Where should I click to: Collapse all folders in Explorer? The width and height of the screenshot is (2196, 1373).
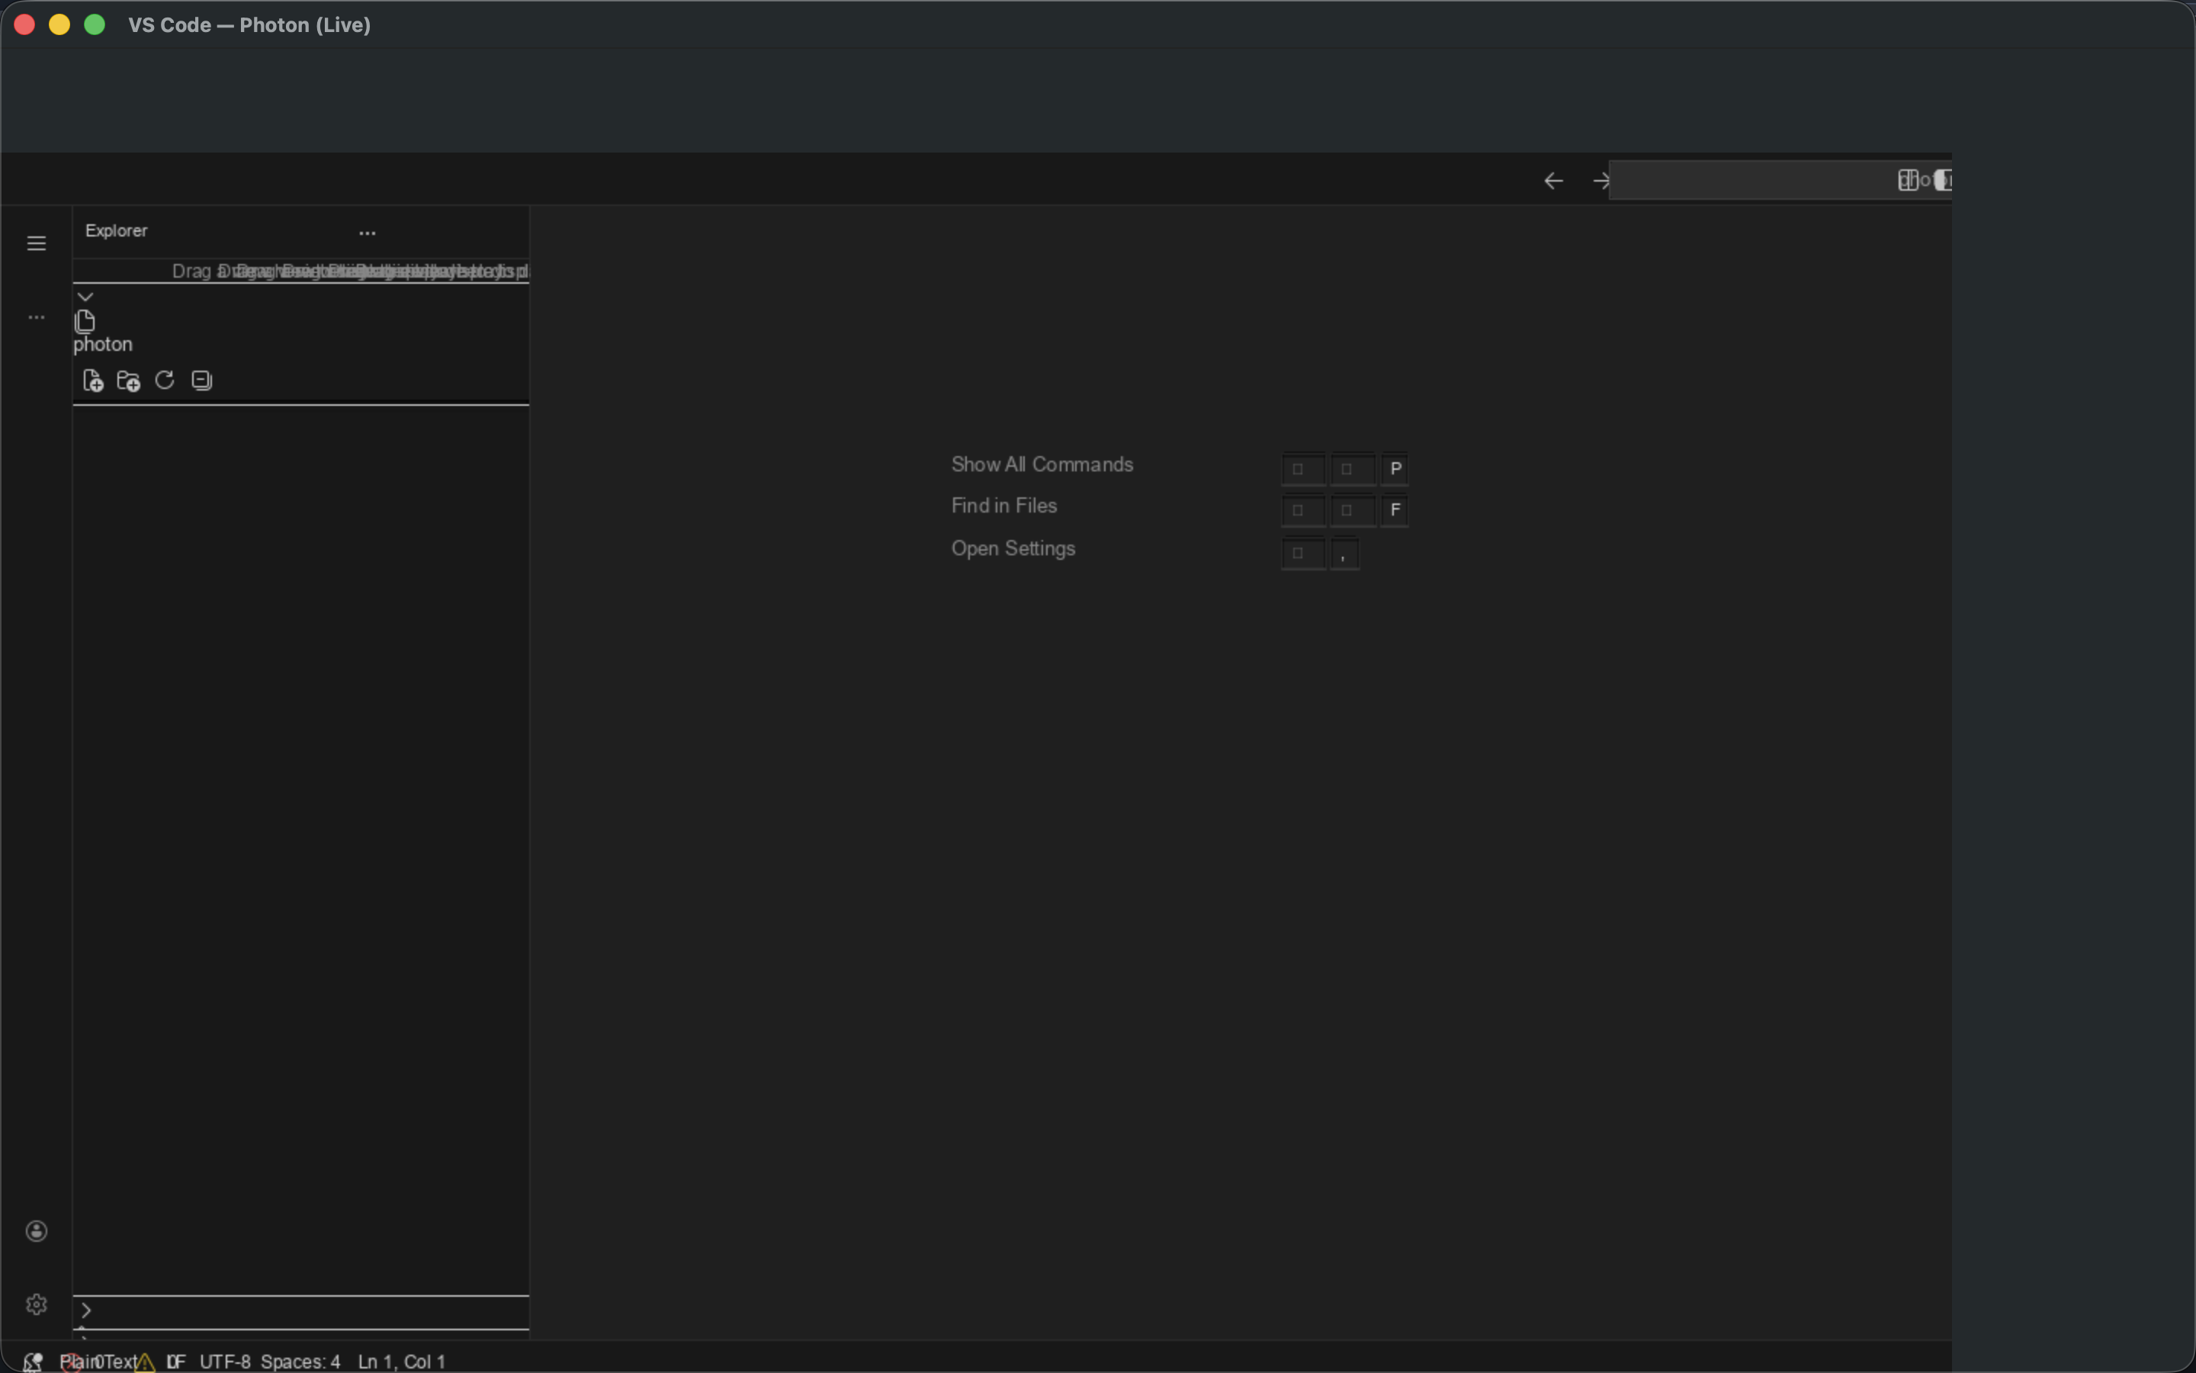tap(201, 380)
